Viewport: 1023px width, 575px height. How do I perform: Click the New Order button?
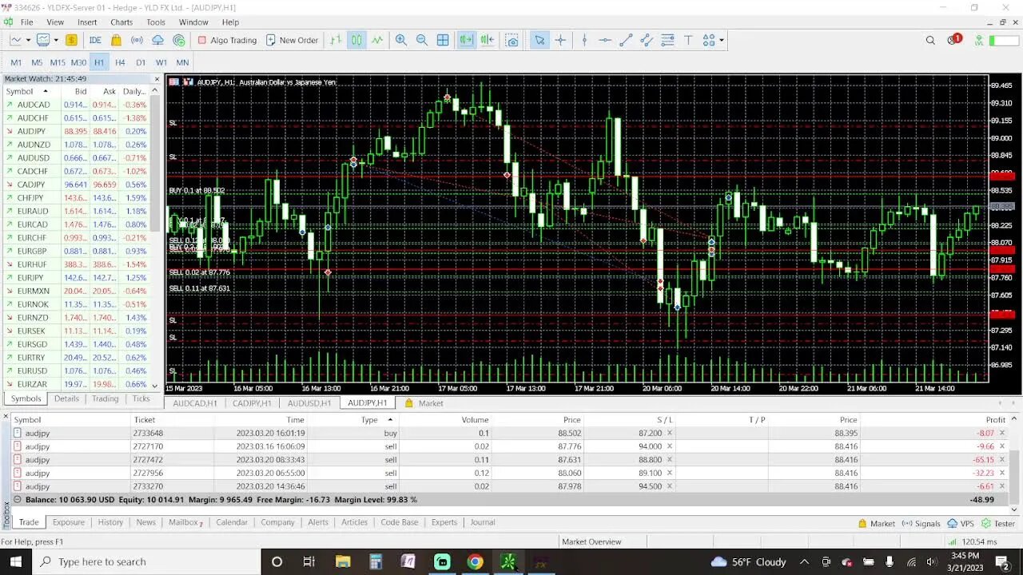point(292,40)
